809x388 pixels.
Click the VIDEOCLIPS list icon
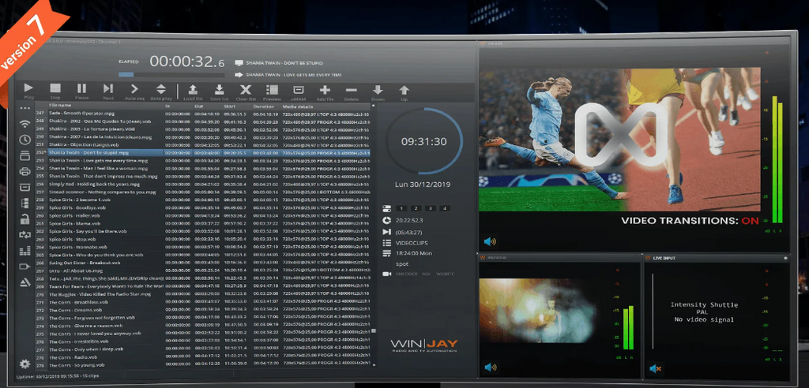tap(386, 242)
